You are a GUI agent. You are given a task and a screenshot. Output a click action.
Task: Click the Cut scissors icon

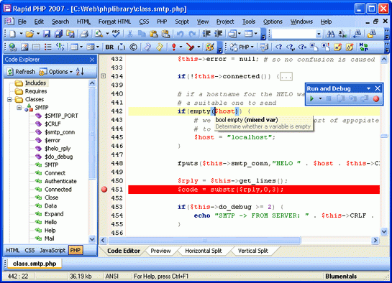coord(129,34)
